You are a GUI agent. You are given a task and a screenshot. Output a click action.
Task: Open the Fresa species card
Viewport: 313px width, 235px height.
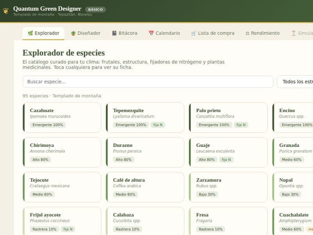(x=228, y=221)
